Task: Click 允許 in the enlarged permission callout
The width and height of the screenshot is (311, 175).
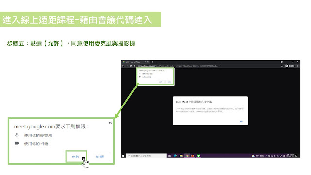Action: 76,157
